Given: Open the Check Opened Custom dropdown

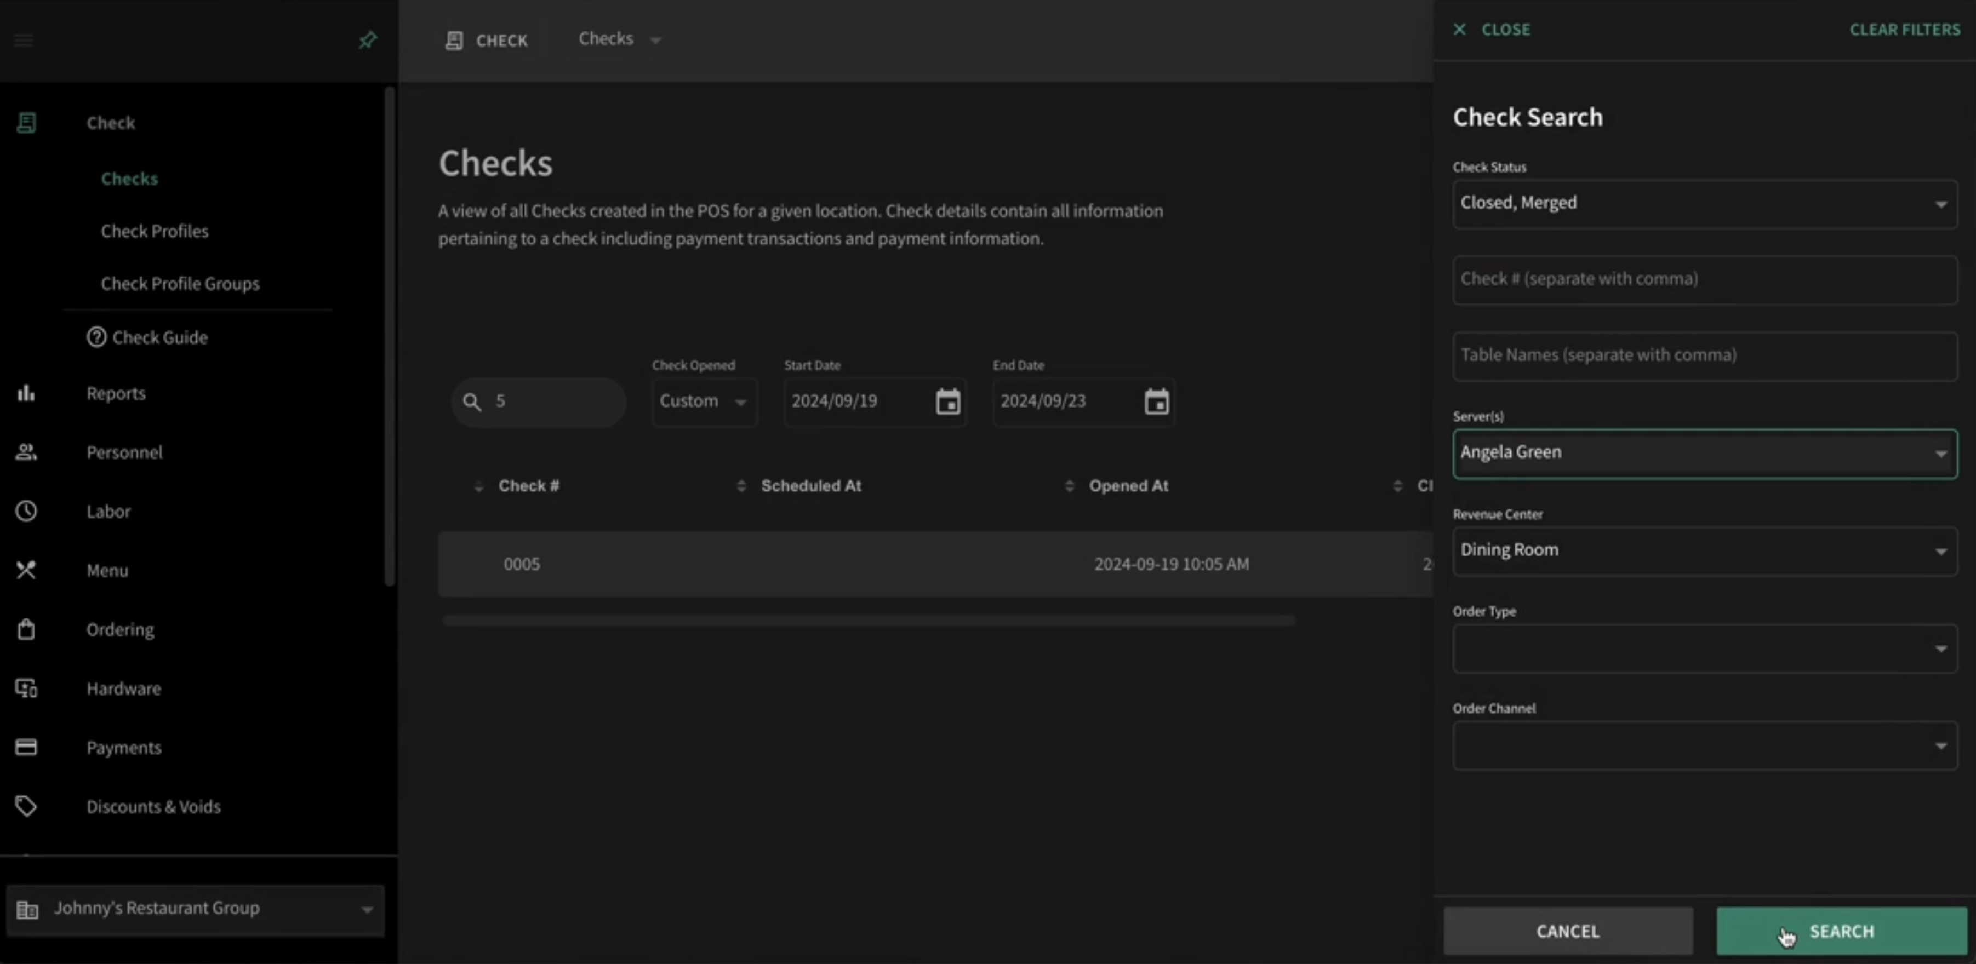Looking at the screenshot, I should coord(704,402).
